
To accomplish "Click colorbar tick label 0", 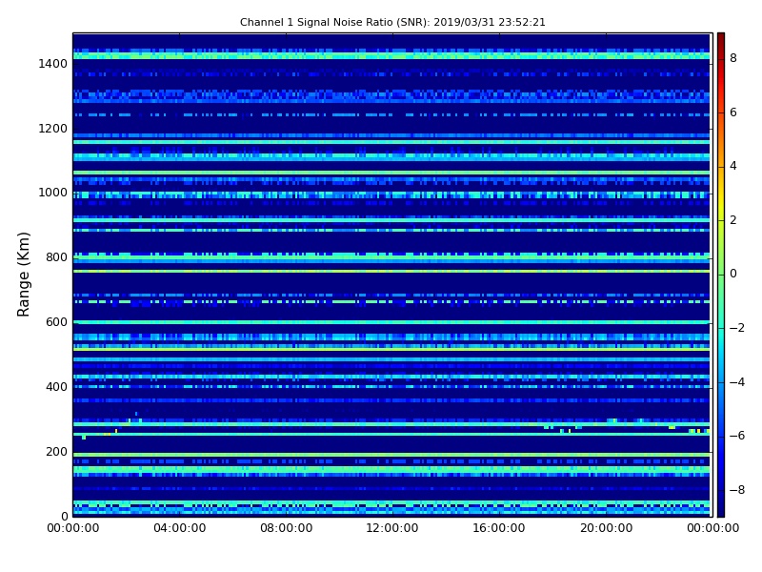I will click(733, 274).
